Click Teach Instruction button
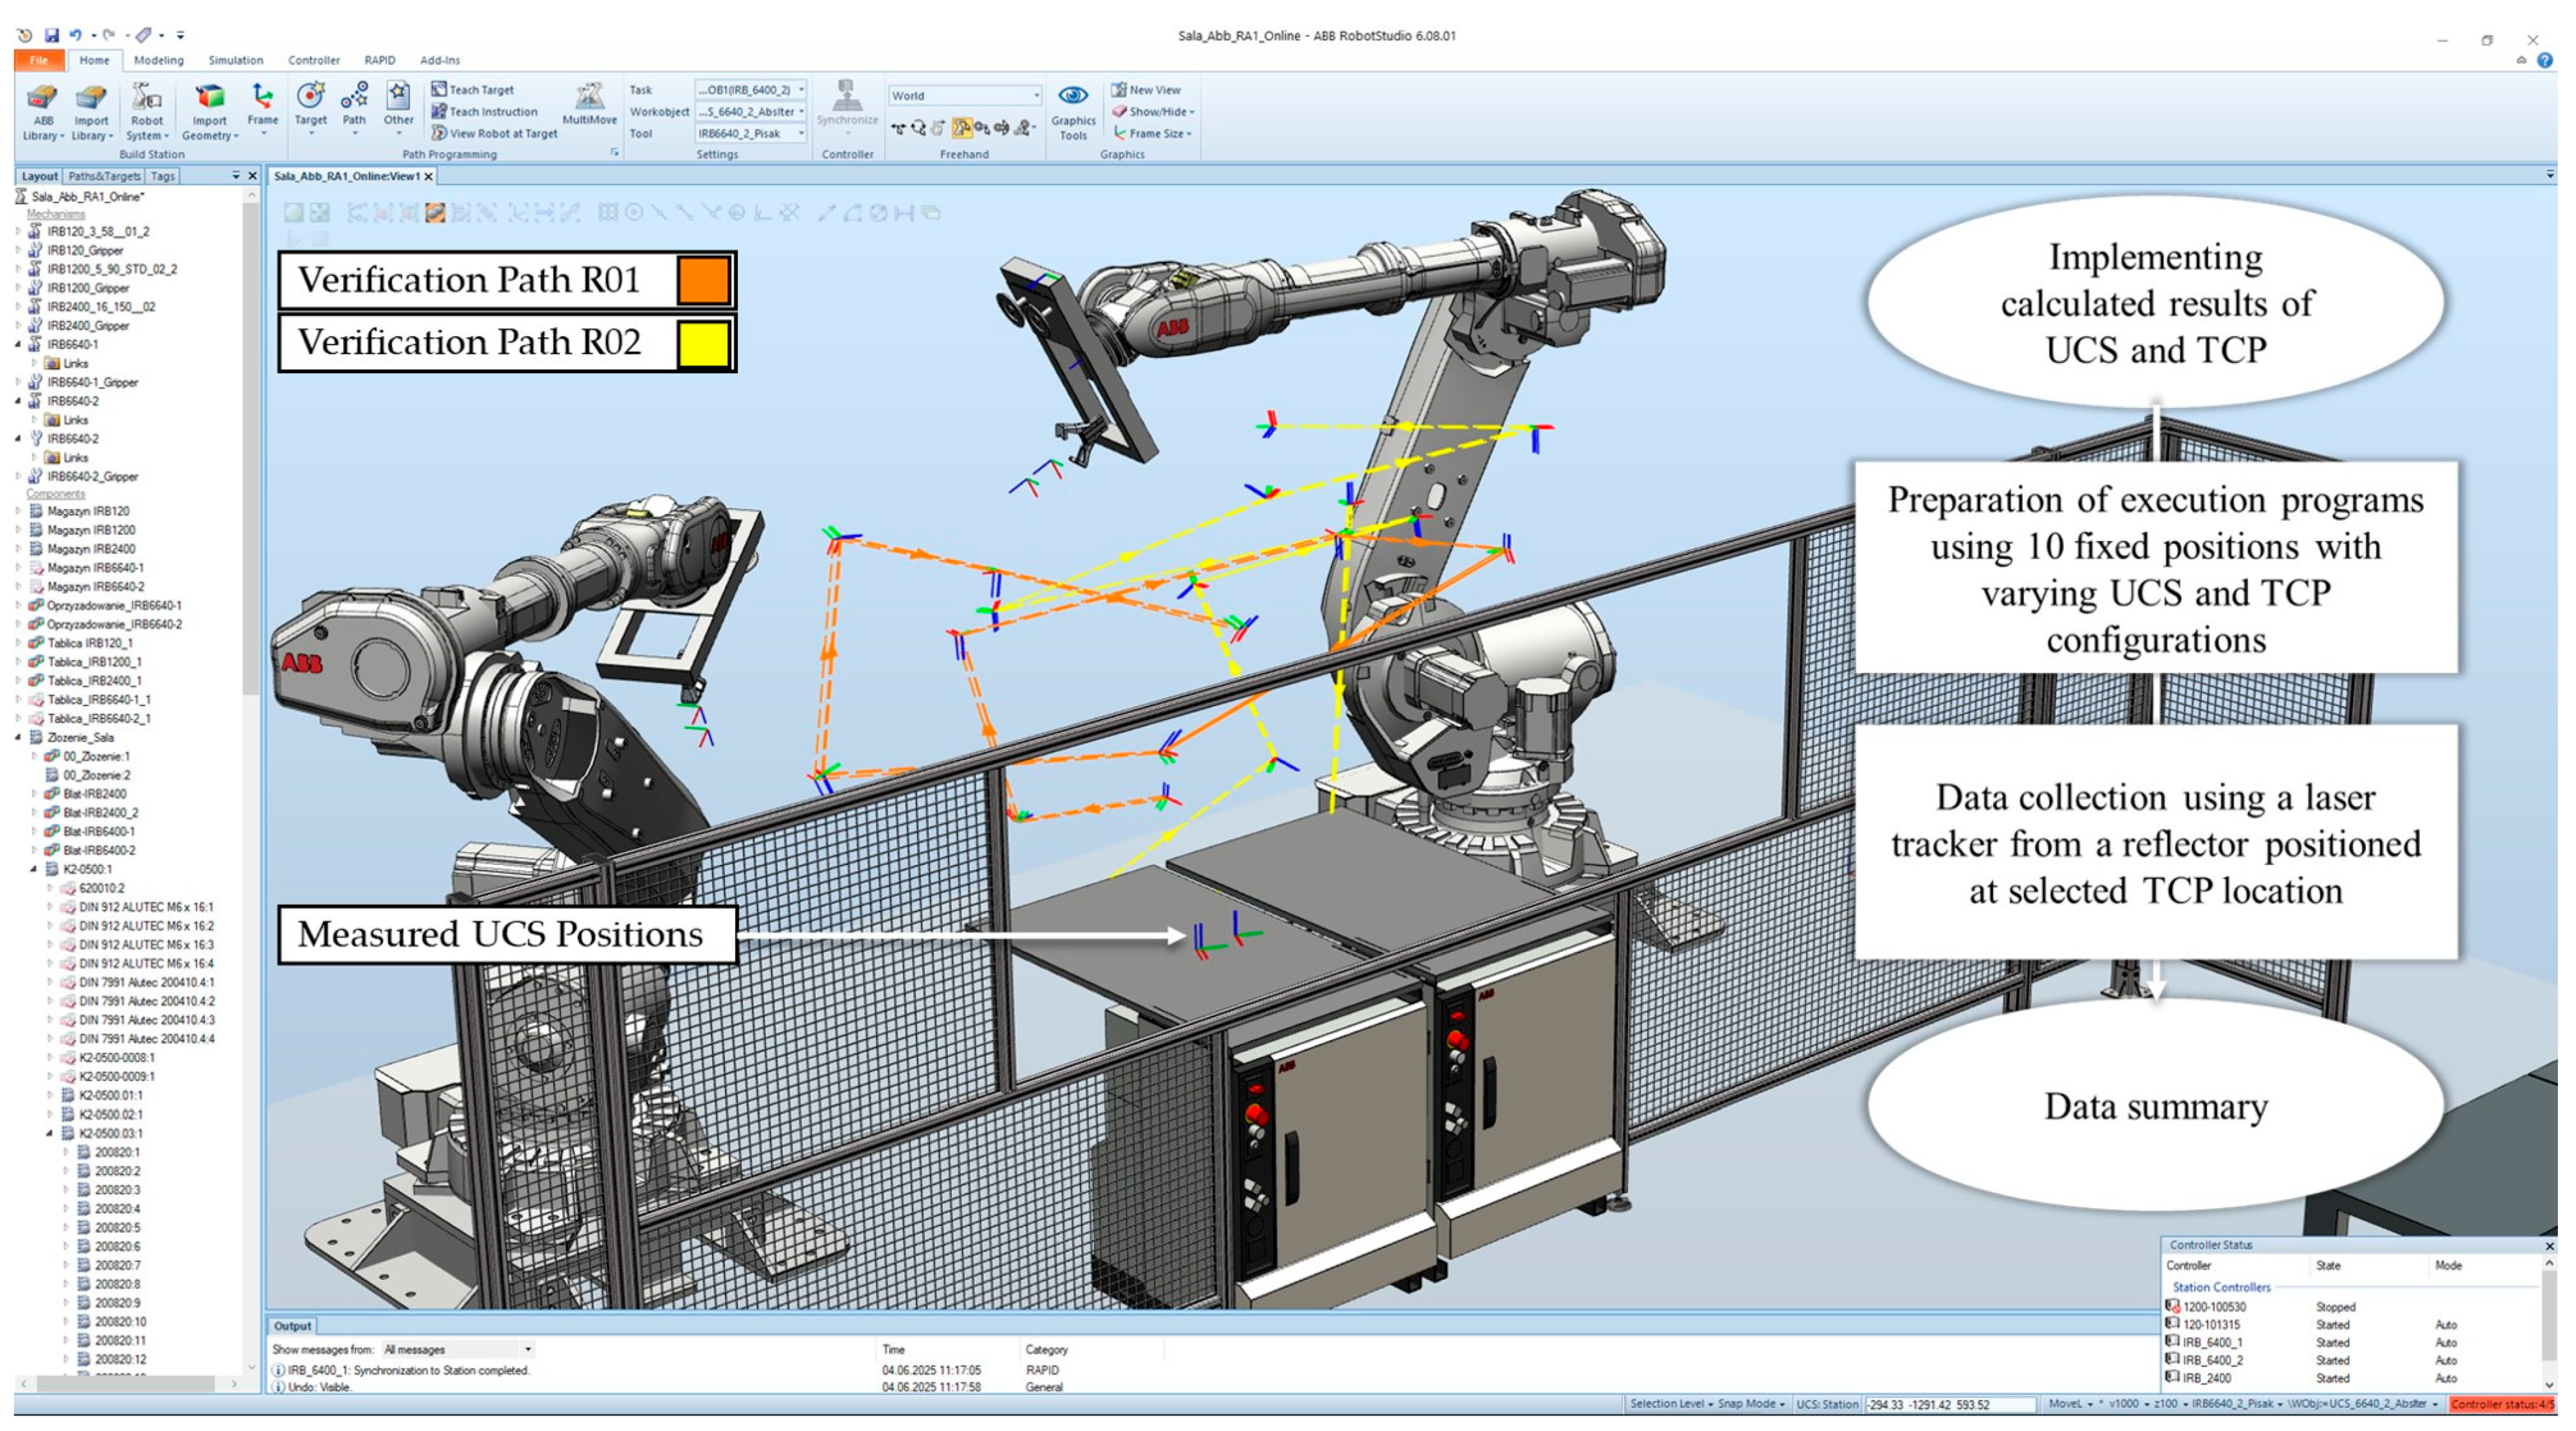The height and width of the screenshot is (1431, 2576). [x=485, y=112]
